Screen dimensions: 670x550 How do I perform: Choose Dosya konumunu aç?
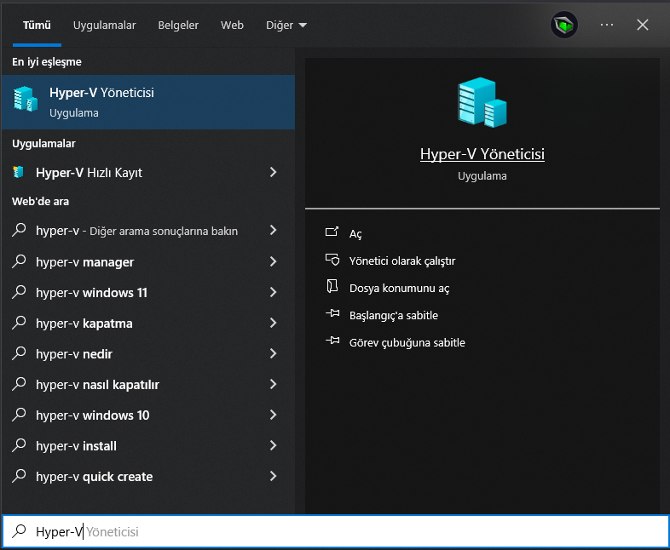click(x=399, y=289)
